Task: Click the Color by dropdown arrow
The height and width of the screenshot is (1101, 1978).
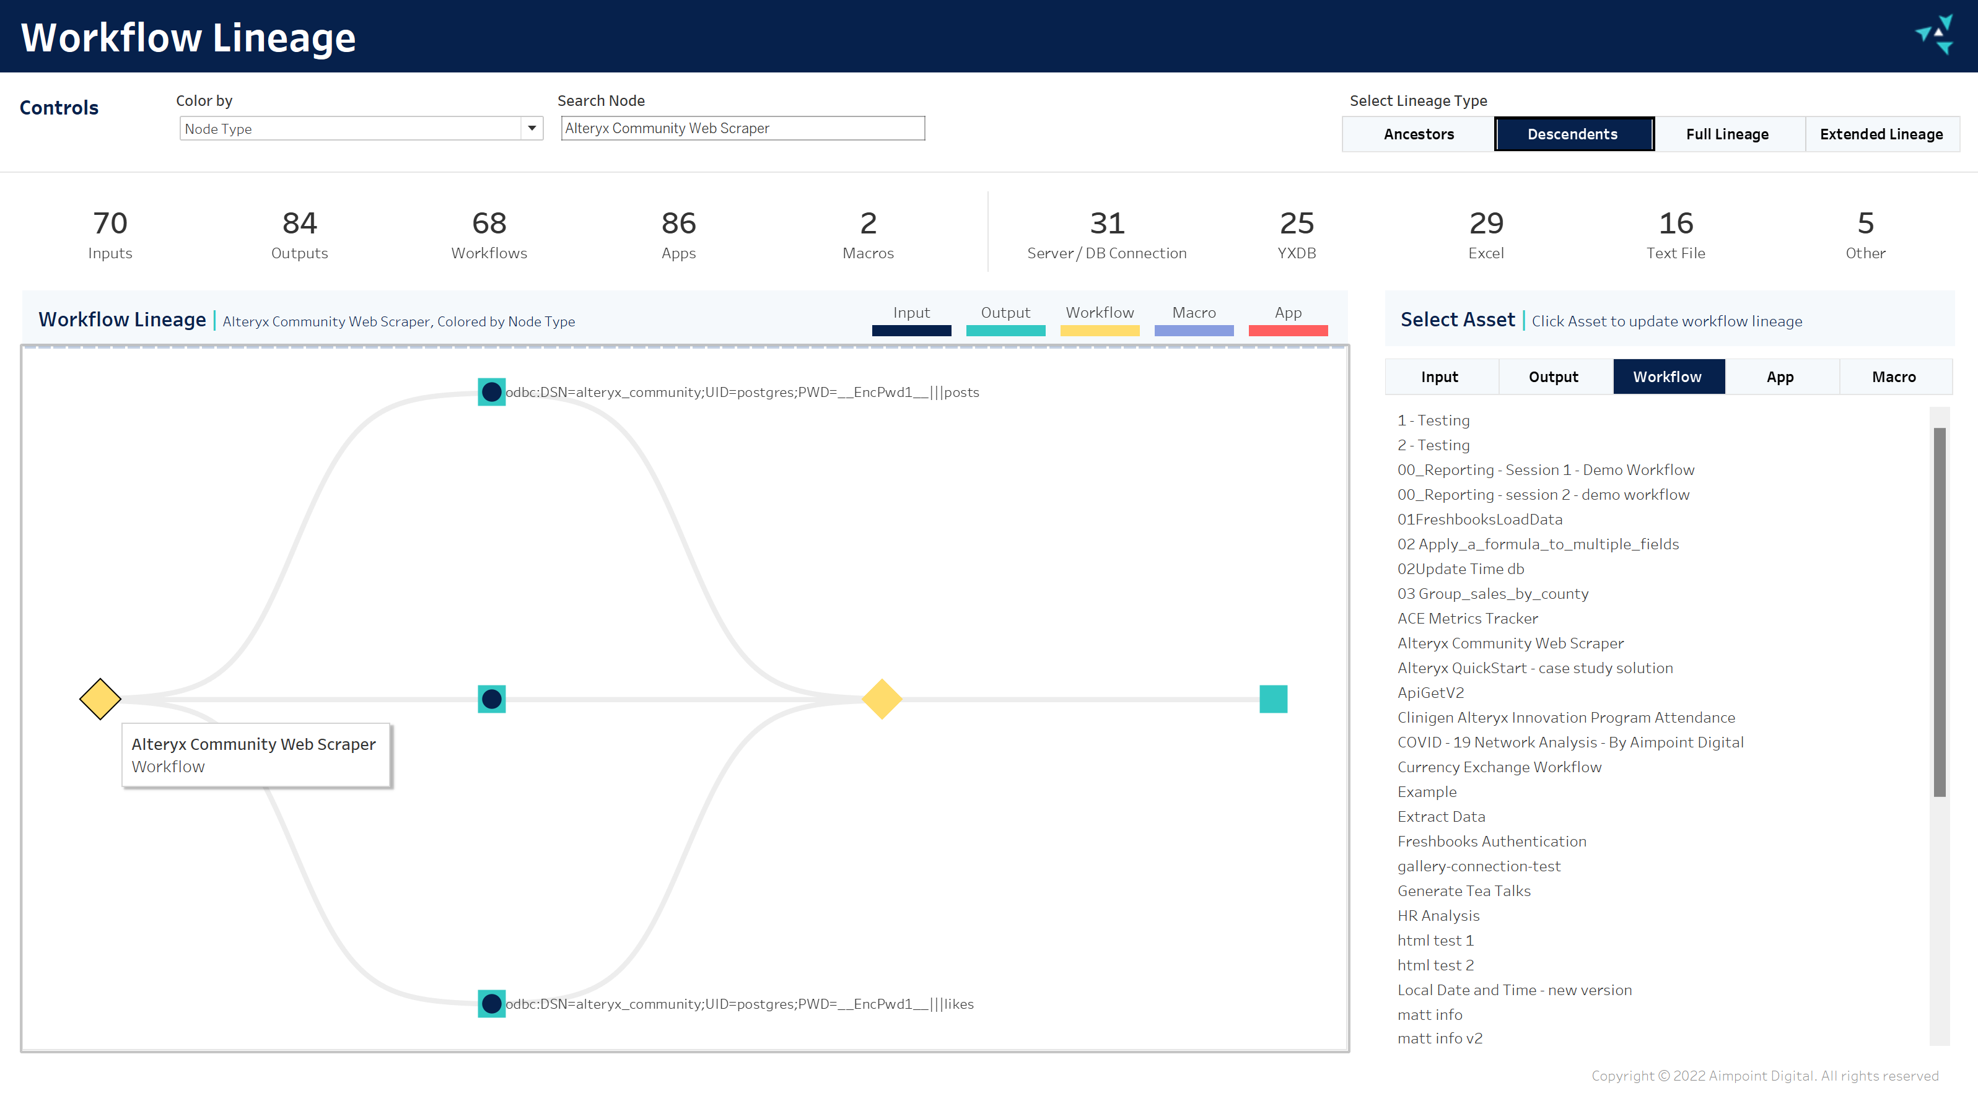Action: pos(532,128)
